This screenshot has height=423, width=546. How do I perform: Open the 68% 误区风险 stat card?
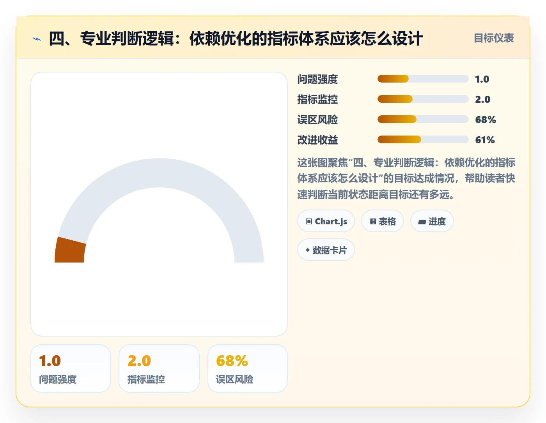click(x=248, y=368)
